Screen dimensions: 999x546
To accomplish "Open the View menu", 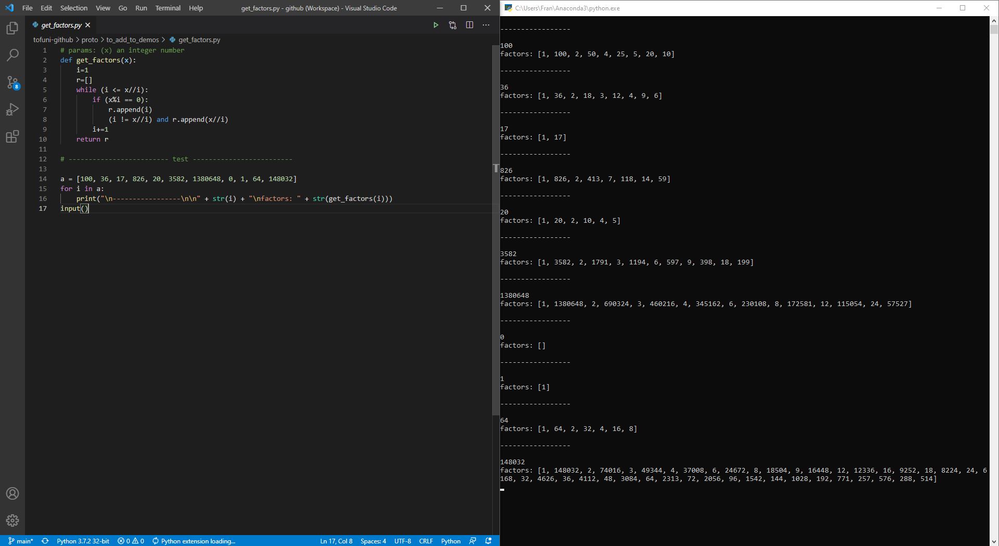I will pos(103,8).
